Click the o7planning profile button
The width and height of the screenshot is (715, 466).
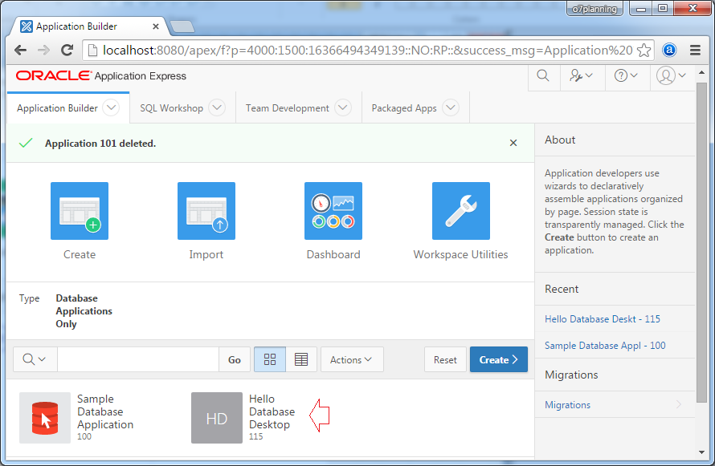594,9
